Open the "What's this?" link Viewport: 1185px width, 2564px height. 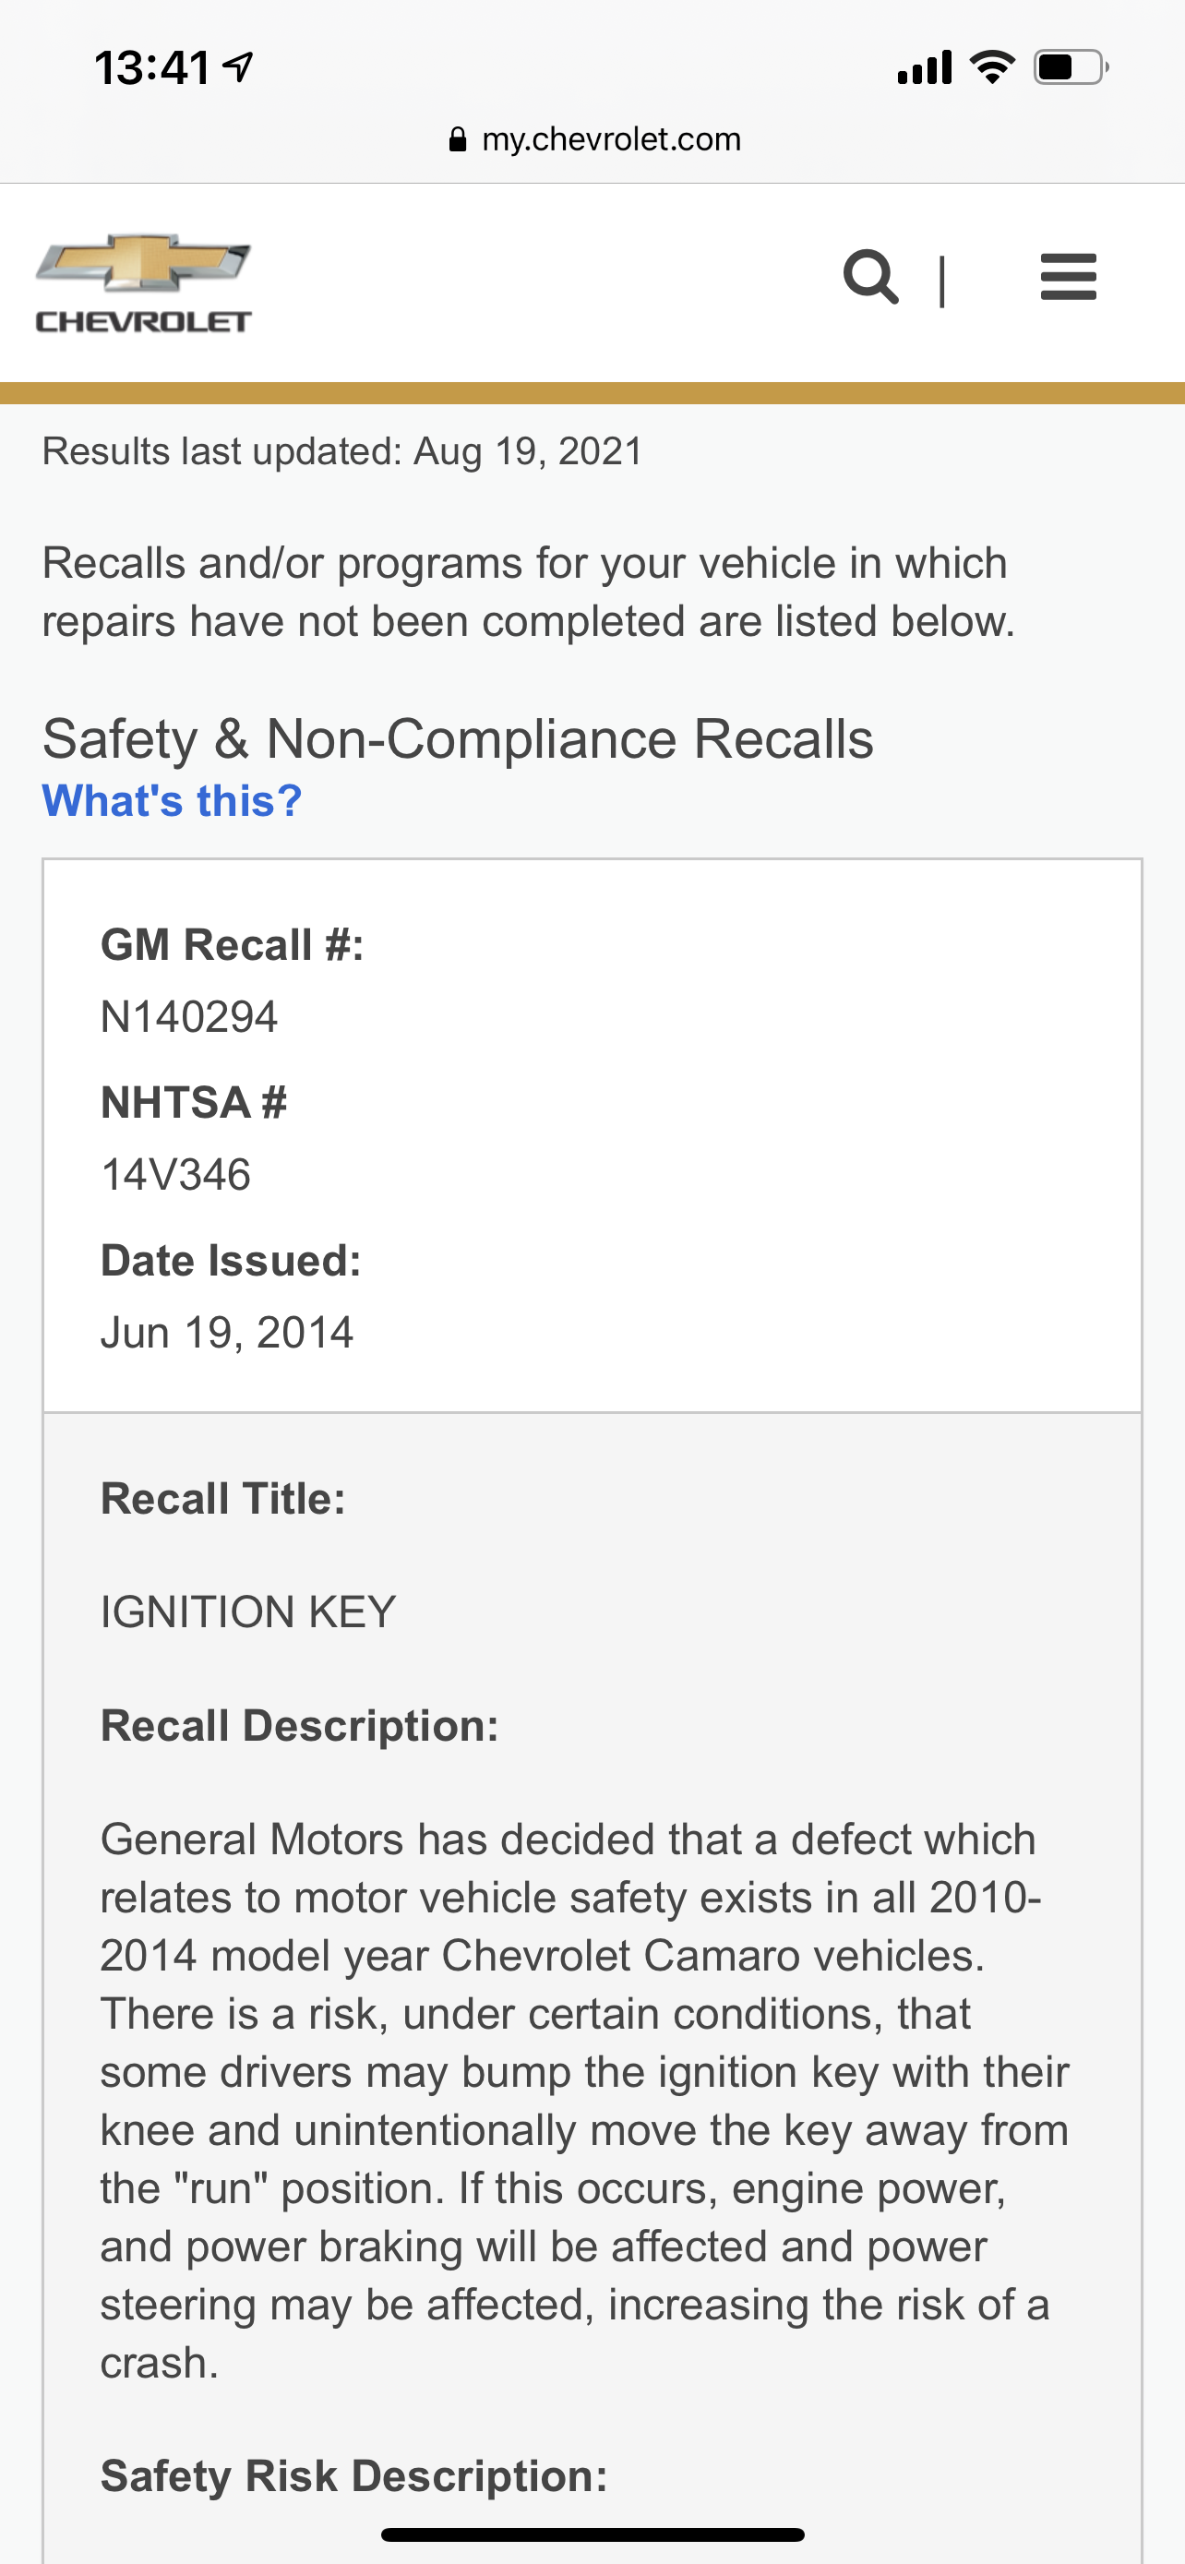coord(173,800)
